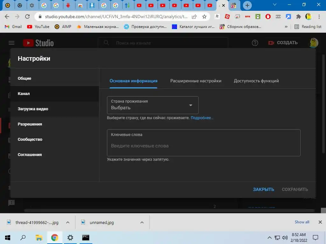The width and height of the screenshot is (326, 244).
Task: Click the Chrome taskbar icon
Action: (54, 238)
